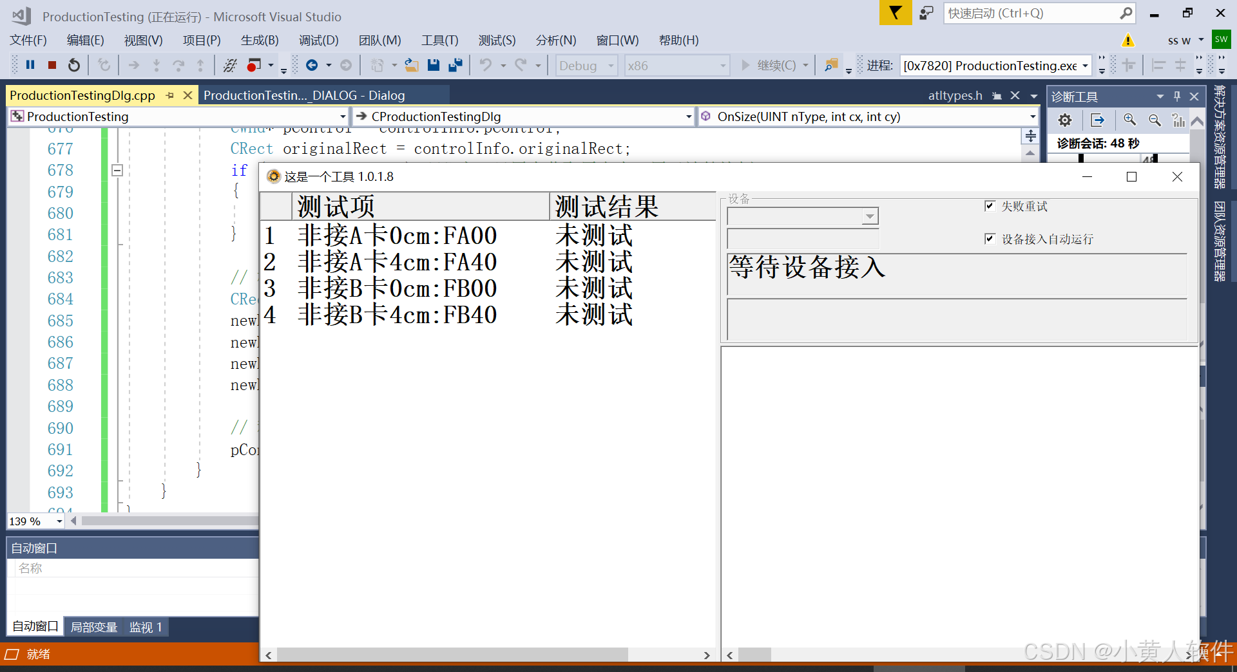Open diagnostic tools settings gear
This screenshot has width=1237, height=672.
tap(1065, 120)
